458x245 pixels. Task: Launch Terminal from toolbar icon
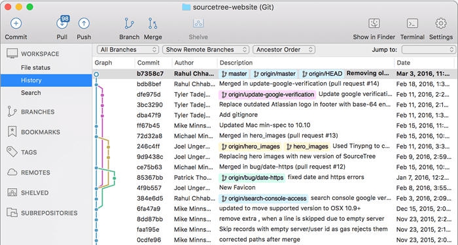412,24
